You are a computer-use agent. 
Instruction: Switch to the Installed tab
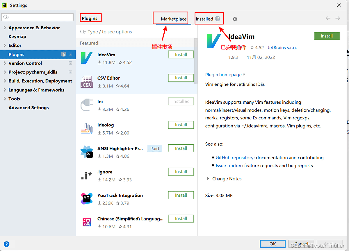point(208,19)
